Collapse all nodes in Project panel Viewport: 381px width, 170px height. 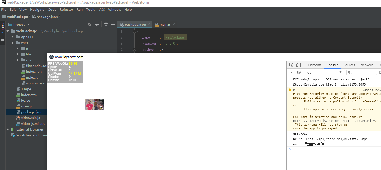point(97,24)
